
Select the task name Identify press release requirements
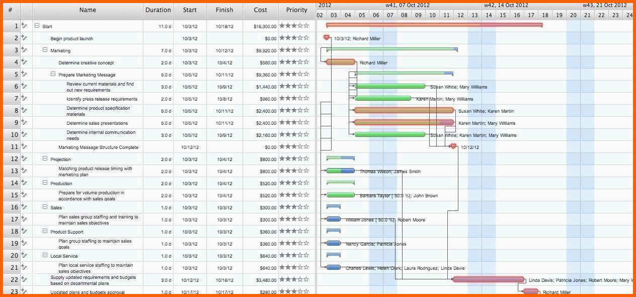click(102, 99)
